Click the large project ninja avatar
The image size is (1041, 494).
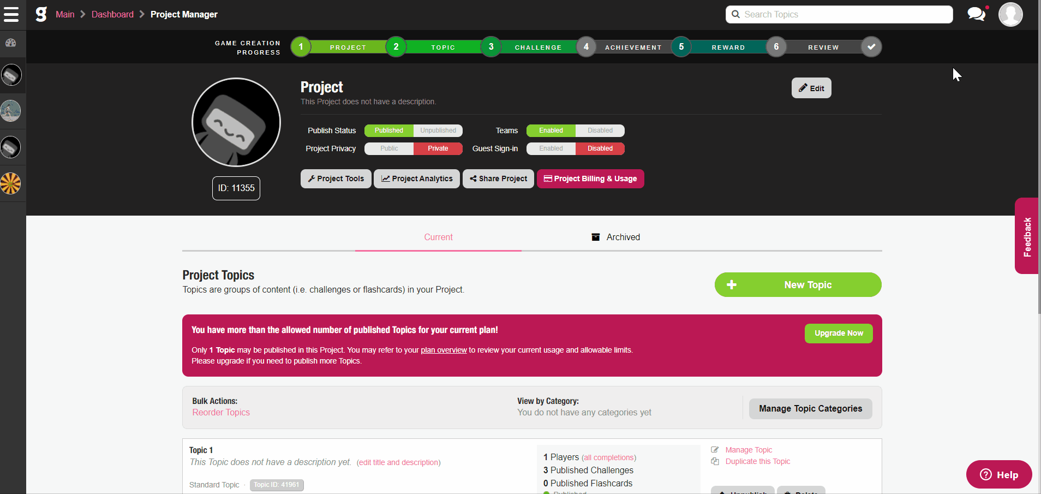coord(236,122)
